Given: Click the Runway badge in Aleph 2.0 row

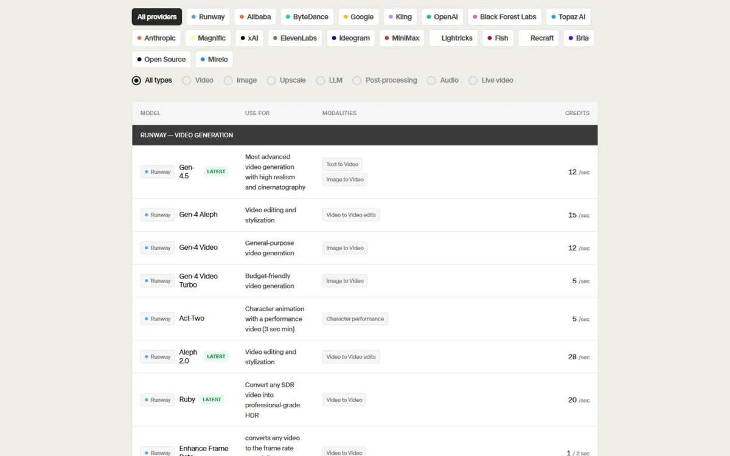Looking at the screenshot, I should (158, 357).
